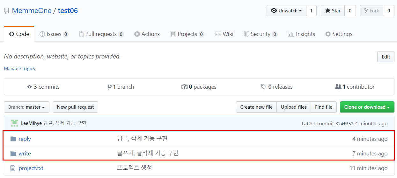
Task: Click New pull request button
Action: click(75, 107)
